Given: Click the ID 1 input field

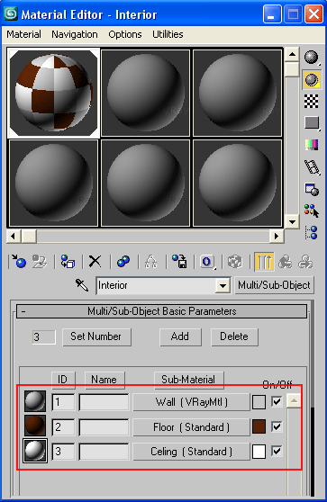Looking at the screenshot, I should pyautogui.click(x=63, y=402).
